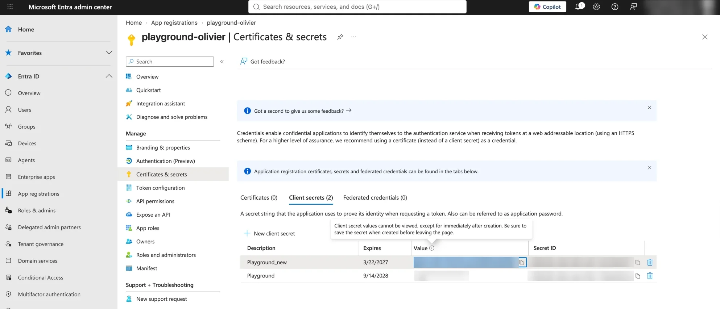Viewport: 720px width, 309px height.
Task: Add a New client secret
Action: (269, 233)
